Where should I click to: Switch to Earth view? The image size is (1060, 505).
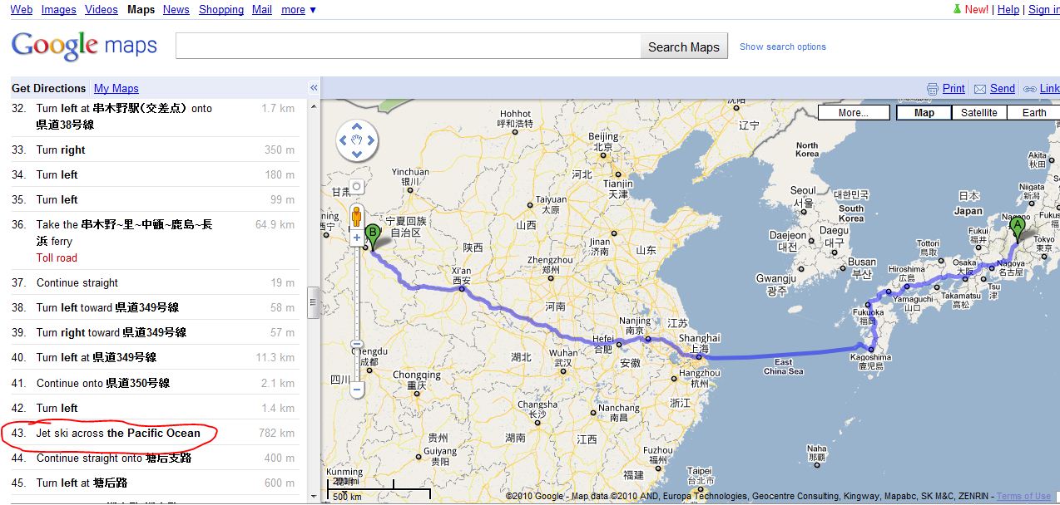tap(1034, 113)
